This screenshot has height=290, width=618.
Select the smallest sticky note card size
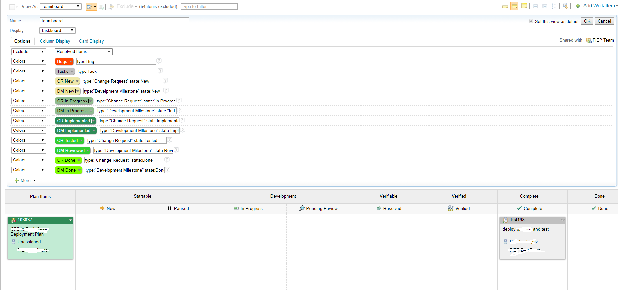click(x=505, y=7)
